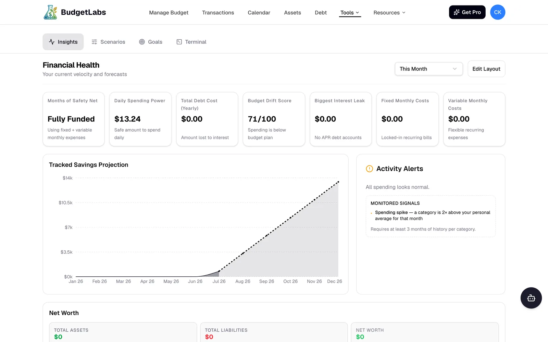Click the NET WORTH summary card
This screenshot has height=342, width=548.
(425, 332)
